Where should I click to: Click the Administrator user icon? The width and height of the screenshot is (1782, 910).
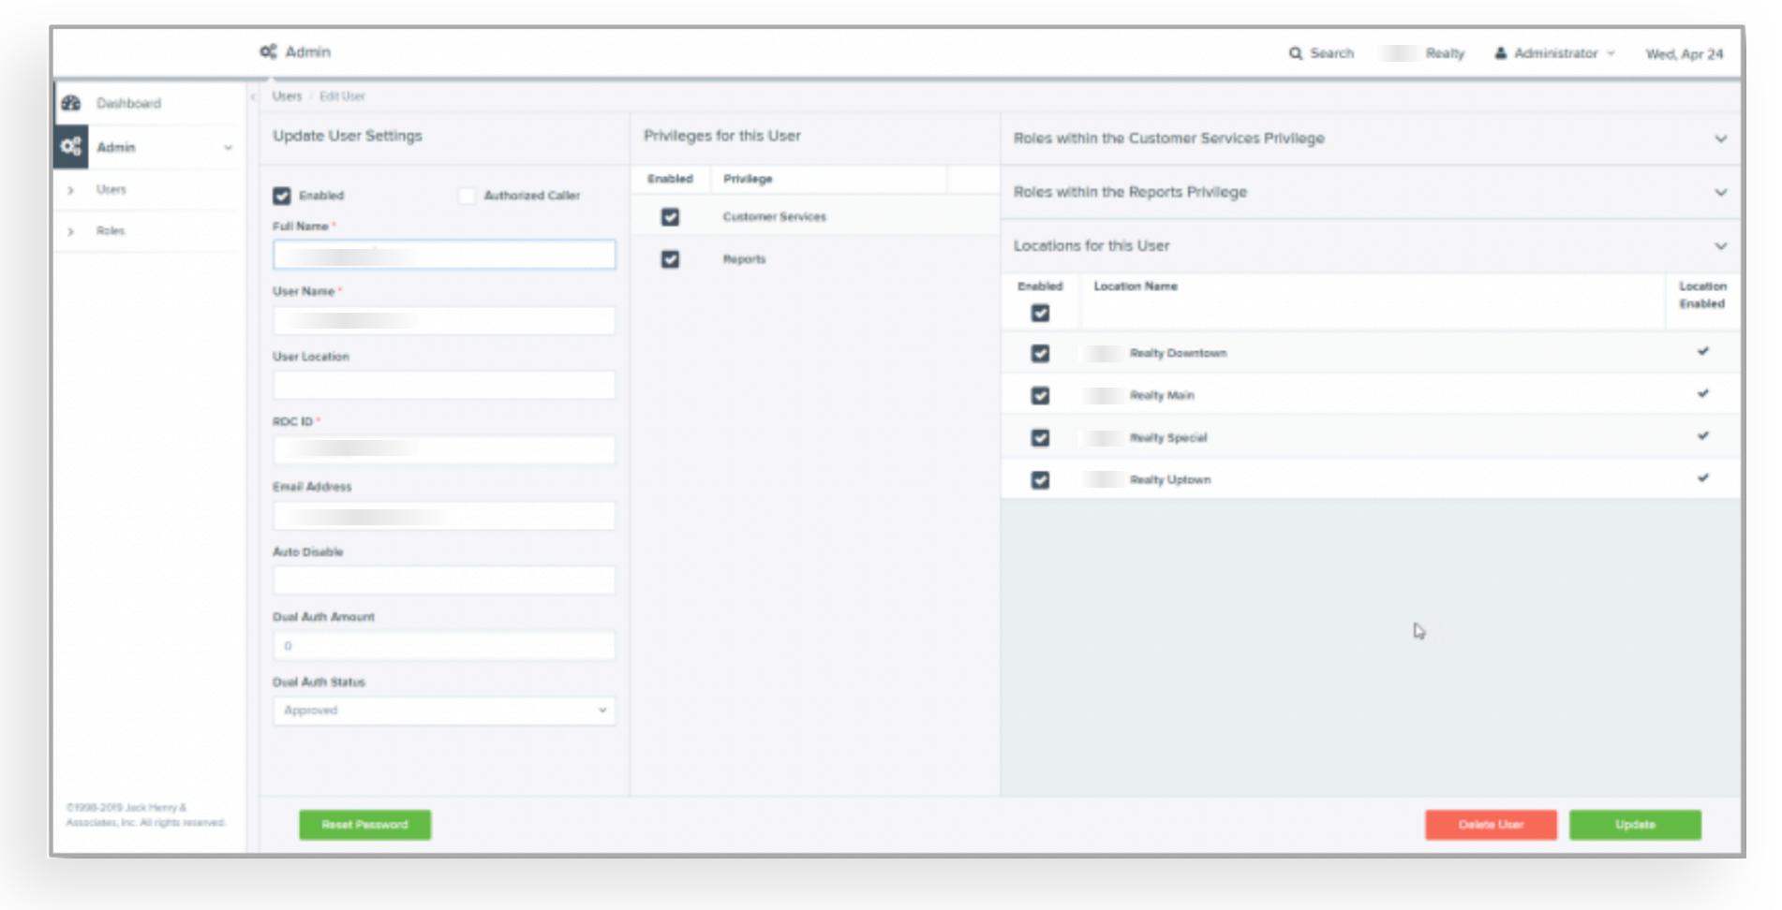1500,53
